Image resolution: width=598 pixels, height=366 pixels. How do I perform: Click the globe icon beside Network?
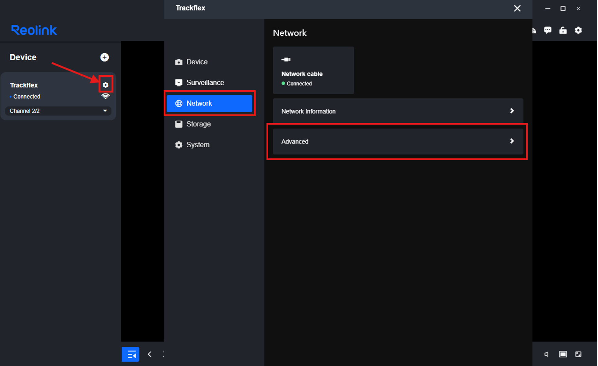tap(179, 103)
